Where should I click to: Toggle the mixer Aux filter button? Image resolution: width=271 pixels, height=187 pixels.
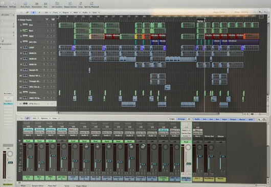(211, 119)
